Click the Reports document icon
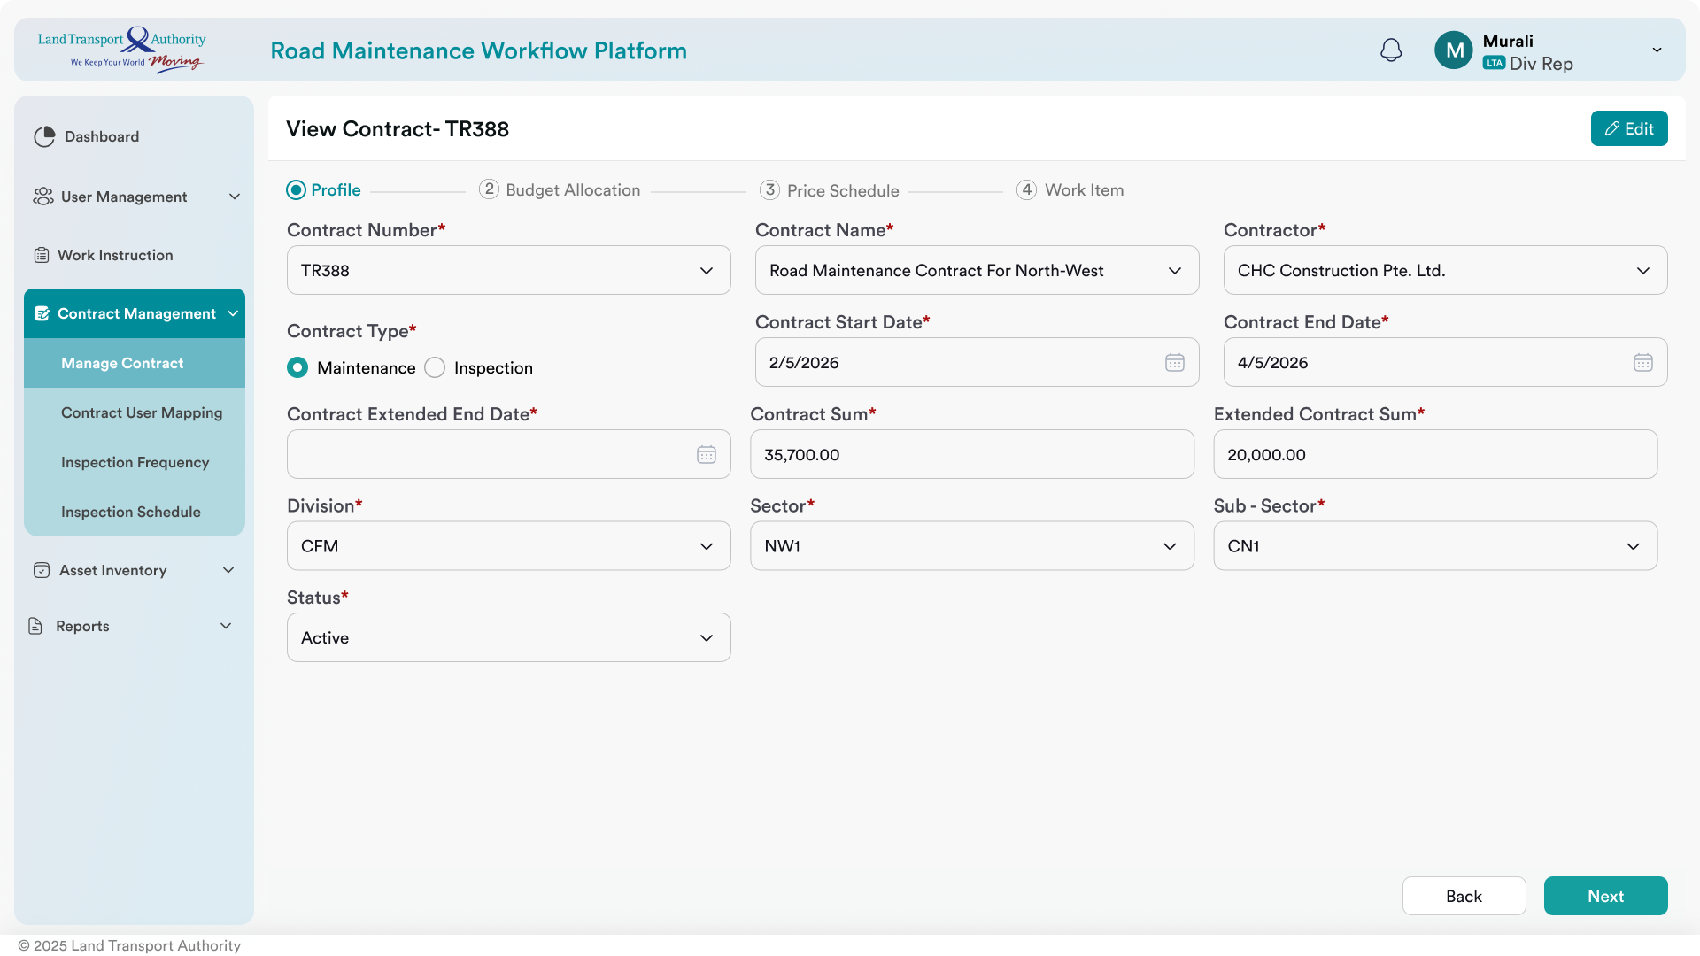Image resolution: width=1700 pixels, height=956 pixels. click(35, 626)
